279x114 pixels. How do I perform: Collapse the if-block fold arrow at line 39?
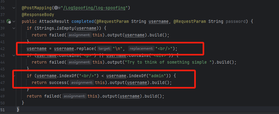(14, 28)
